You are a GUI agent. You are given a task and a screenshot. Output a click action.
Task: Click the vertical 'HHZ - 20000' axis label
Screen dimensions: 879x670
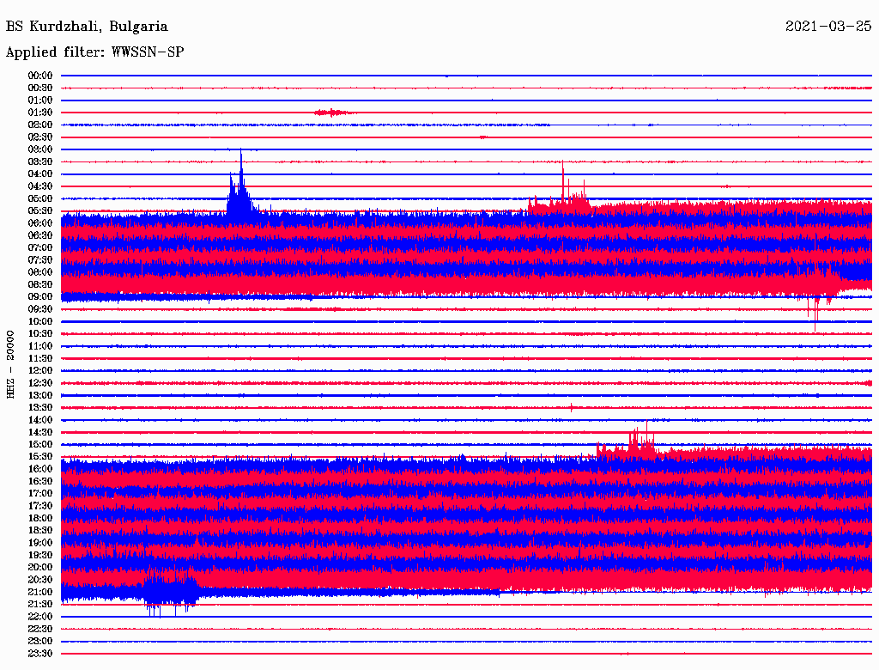pyautogui.click(x=11, y=363)
